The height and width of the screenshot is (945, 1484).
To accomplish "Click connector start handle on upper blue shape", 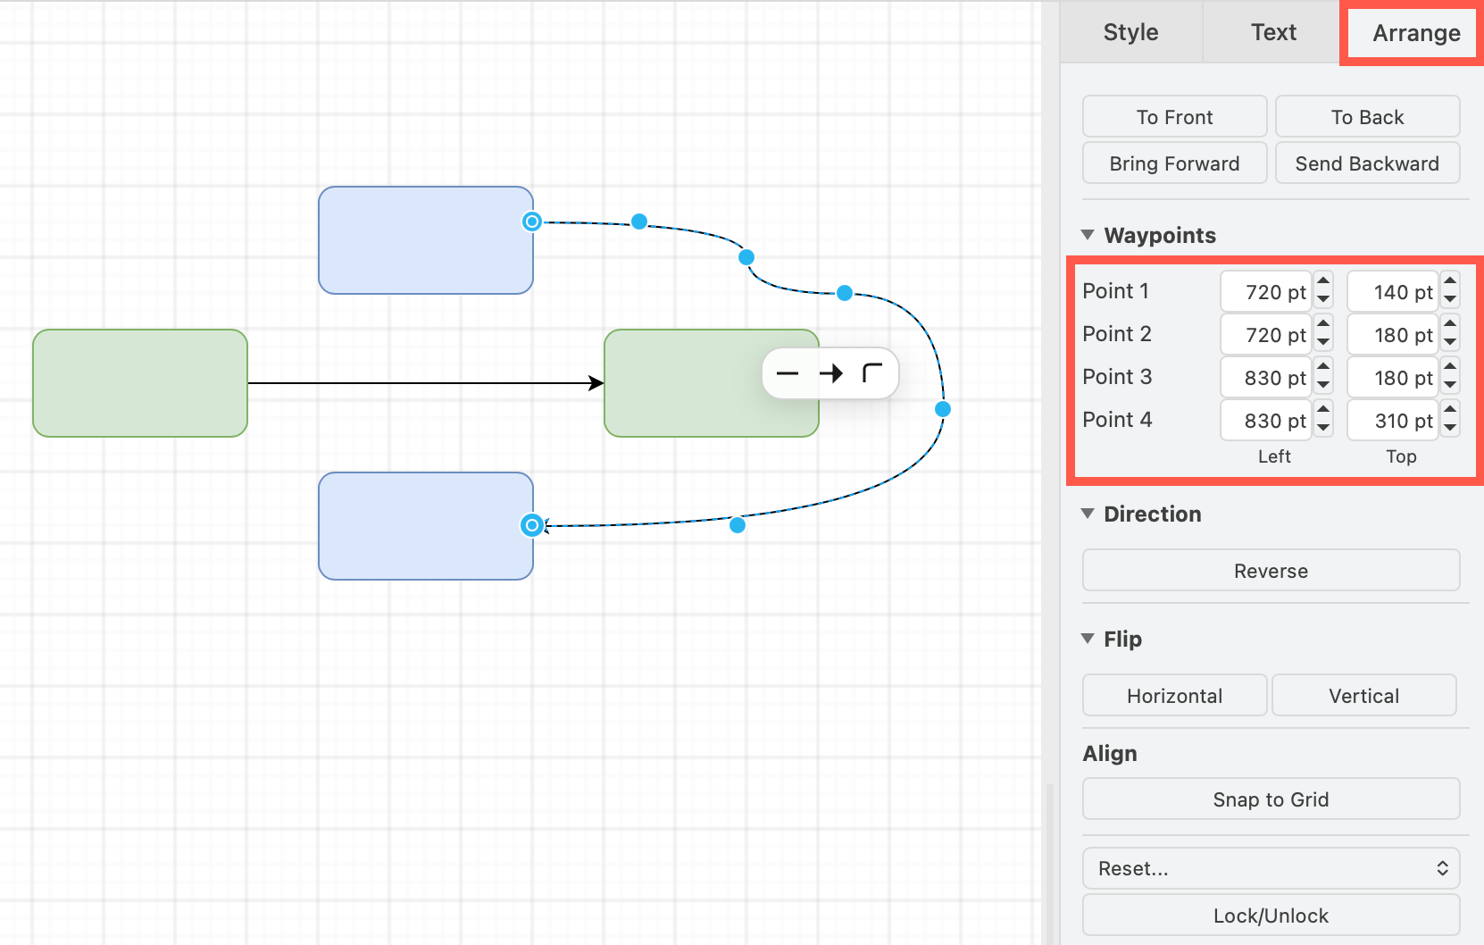I will (x=532, y=222).
